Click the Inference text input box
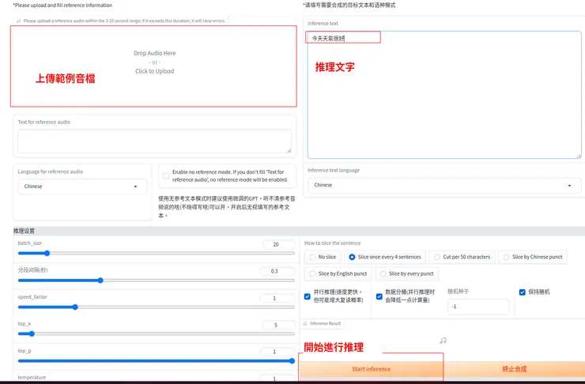Viewport: 585px width, 384px height. [444, 95]
